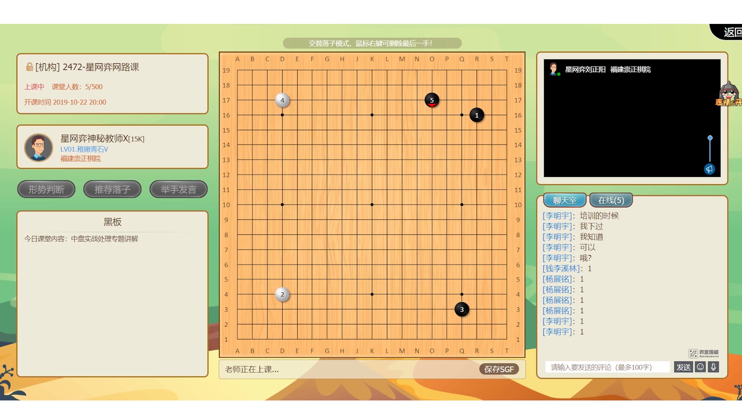This screenshot has height=417, width=742.
Task: Click chat message 哦?
Action: 585,258
